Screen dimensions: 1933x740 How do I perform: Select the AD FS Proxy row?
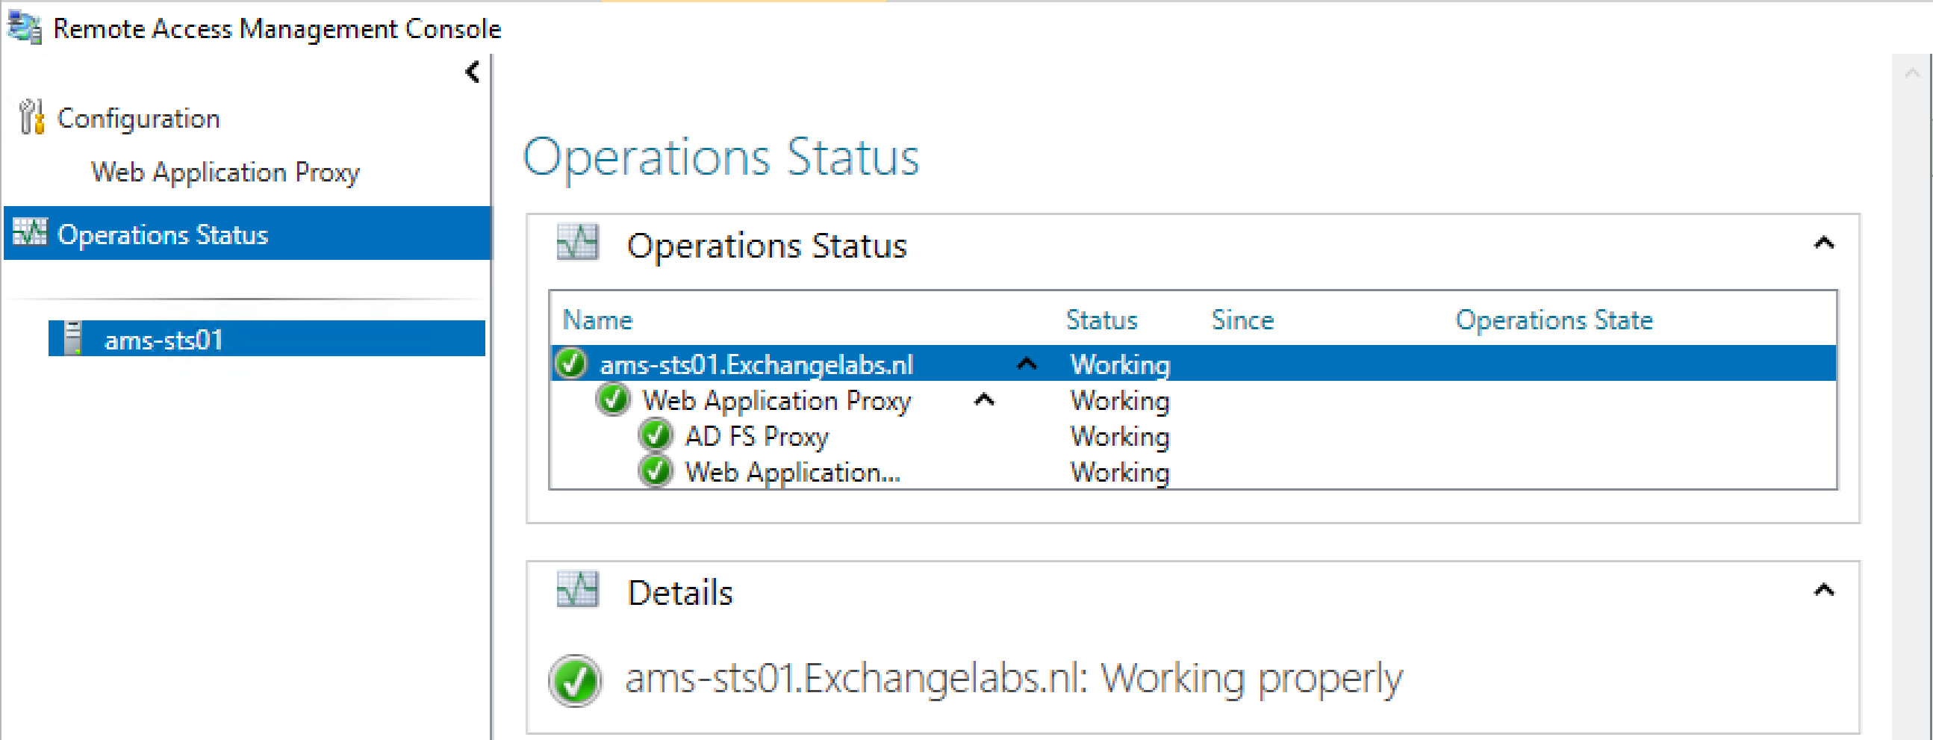pyautogui.click(x=756, y=436)
